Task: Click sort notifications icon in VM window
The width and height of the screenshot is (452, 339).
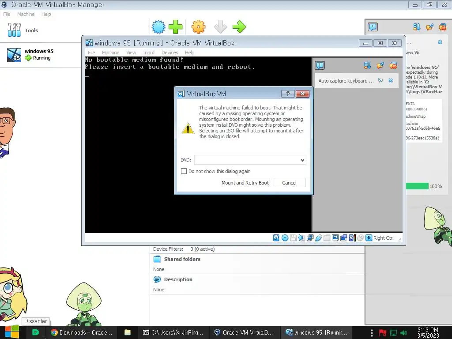Action: click(x=367, y=65)
